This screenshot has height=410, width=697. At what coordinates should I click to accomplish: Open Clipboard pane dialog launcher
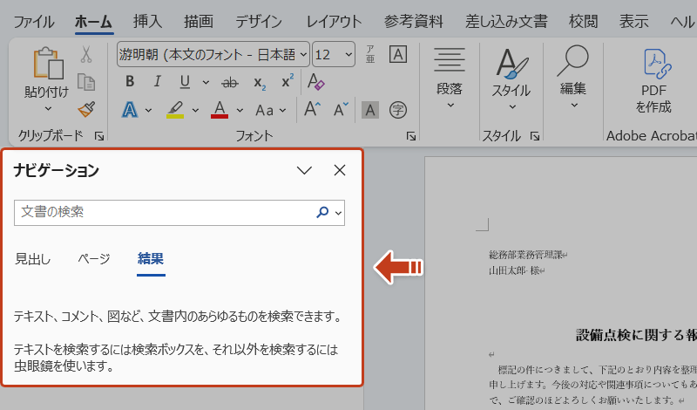coord(99,136)
